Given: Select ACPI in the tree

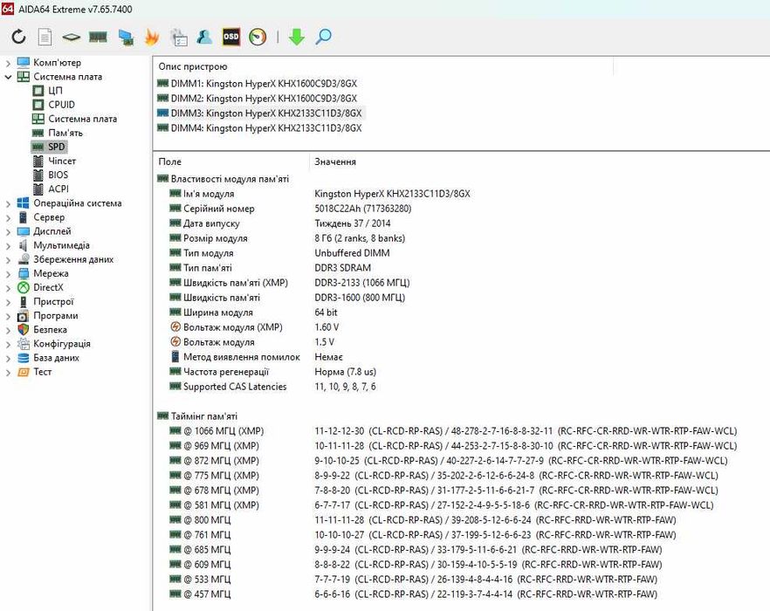Looking at the screenshot, I should tap(58, 189).
